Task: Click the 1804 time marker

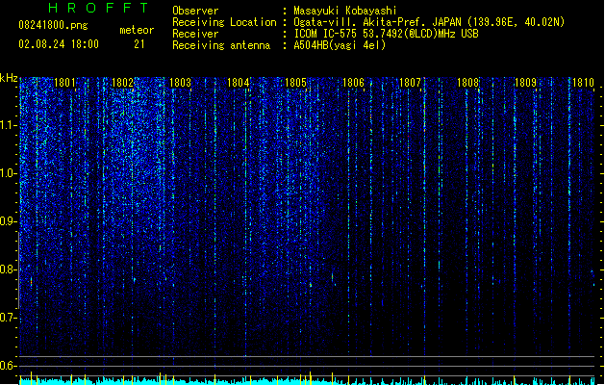Action: click(239, 83)
